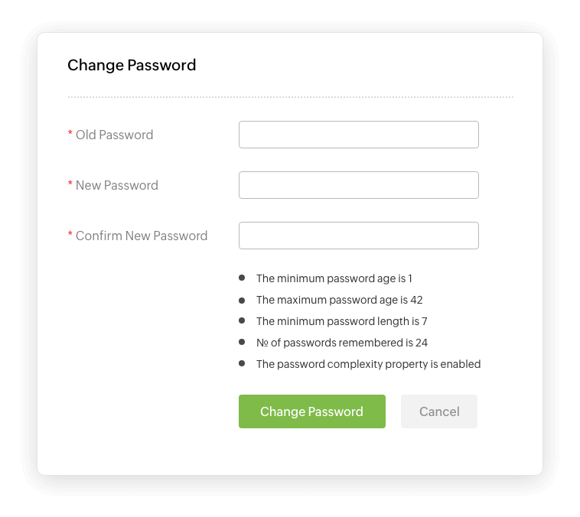Viewport: 580px width, 517px height.
Task: Click the Confirm New Password label text
Action: click(142, 236)
